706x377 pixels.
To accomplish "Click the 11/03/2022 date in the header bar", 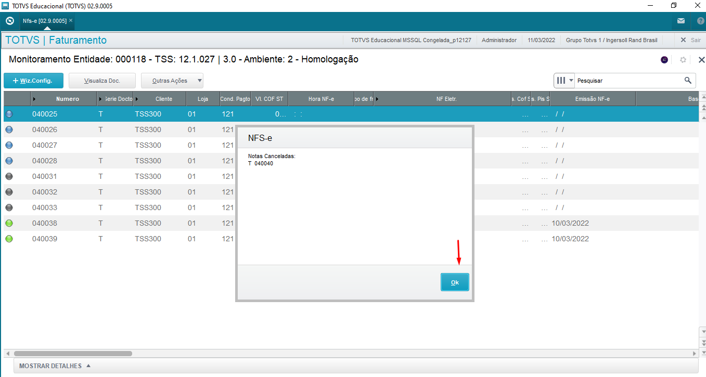I will (542, 40).
